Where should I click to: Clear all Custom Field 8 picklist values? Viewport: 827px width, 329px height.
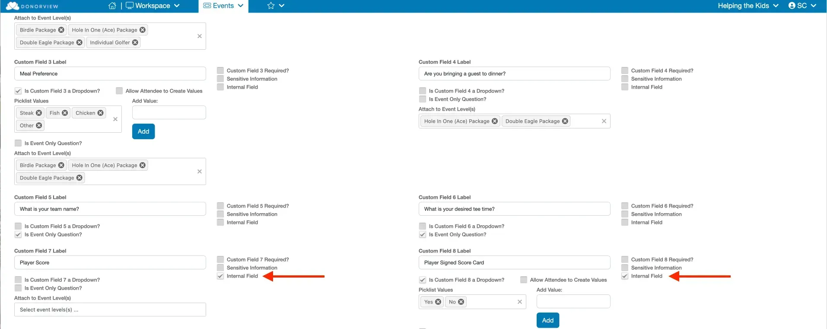click(x=520, y=302)
